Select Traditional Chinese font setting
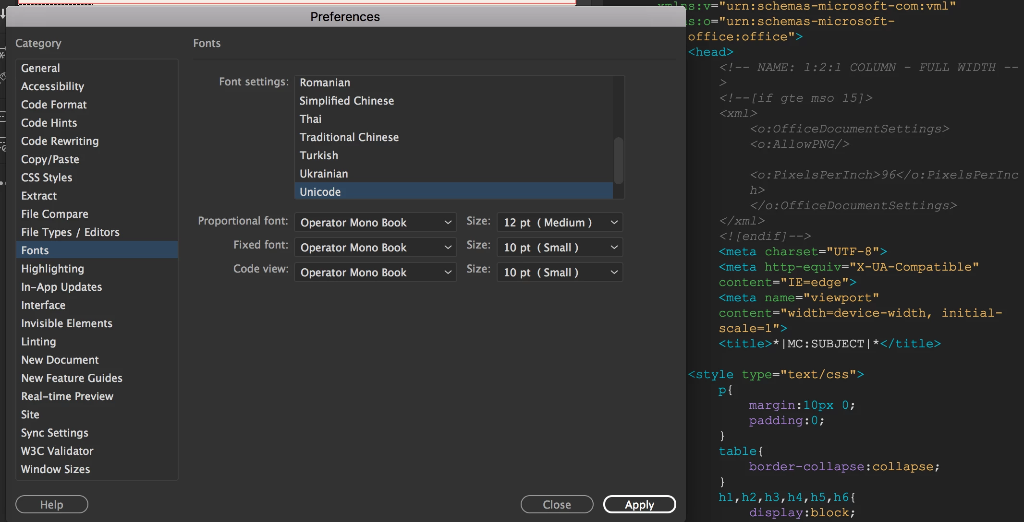 coord(349,137)
